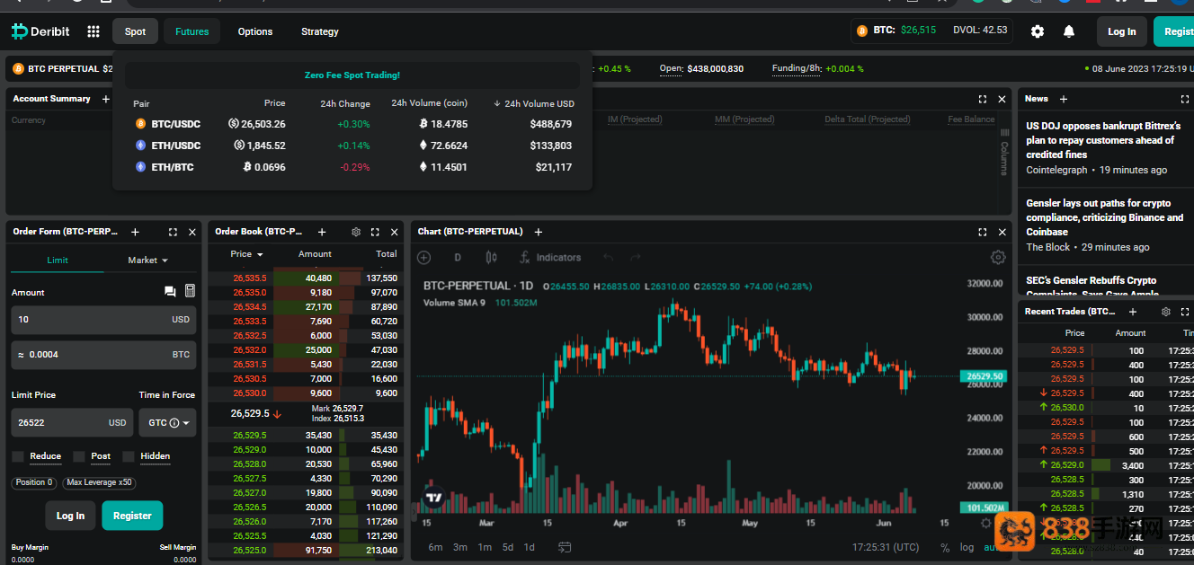Click the Deribit logo
The image size is (1194, 565).
coord(40,31)
